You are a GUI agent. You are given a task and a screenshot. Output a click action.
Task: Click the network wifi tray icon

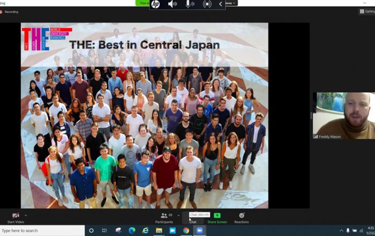coord(362,231)
